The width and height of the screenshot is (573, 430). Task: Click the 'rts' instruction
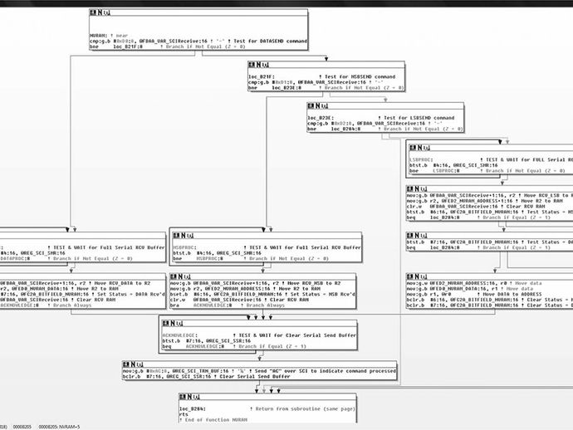(184, 415)
